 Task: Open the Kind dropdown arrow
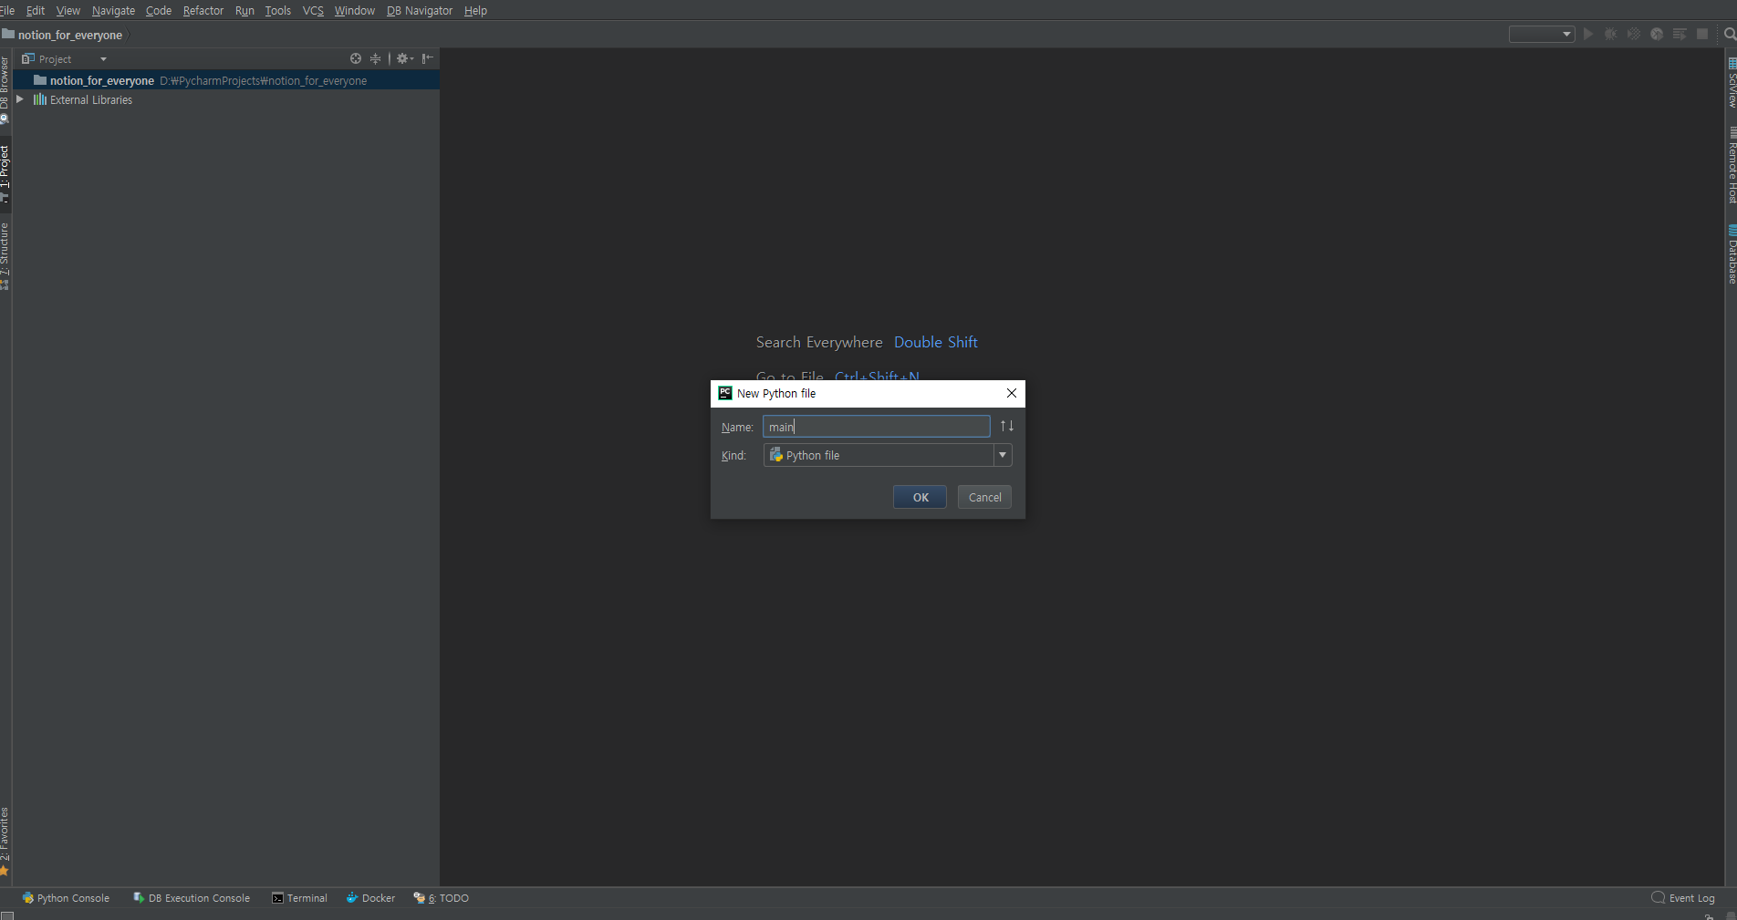(x=1003, y=455)
